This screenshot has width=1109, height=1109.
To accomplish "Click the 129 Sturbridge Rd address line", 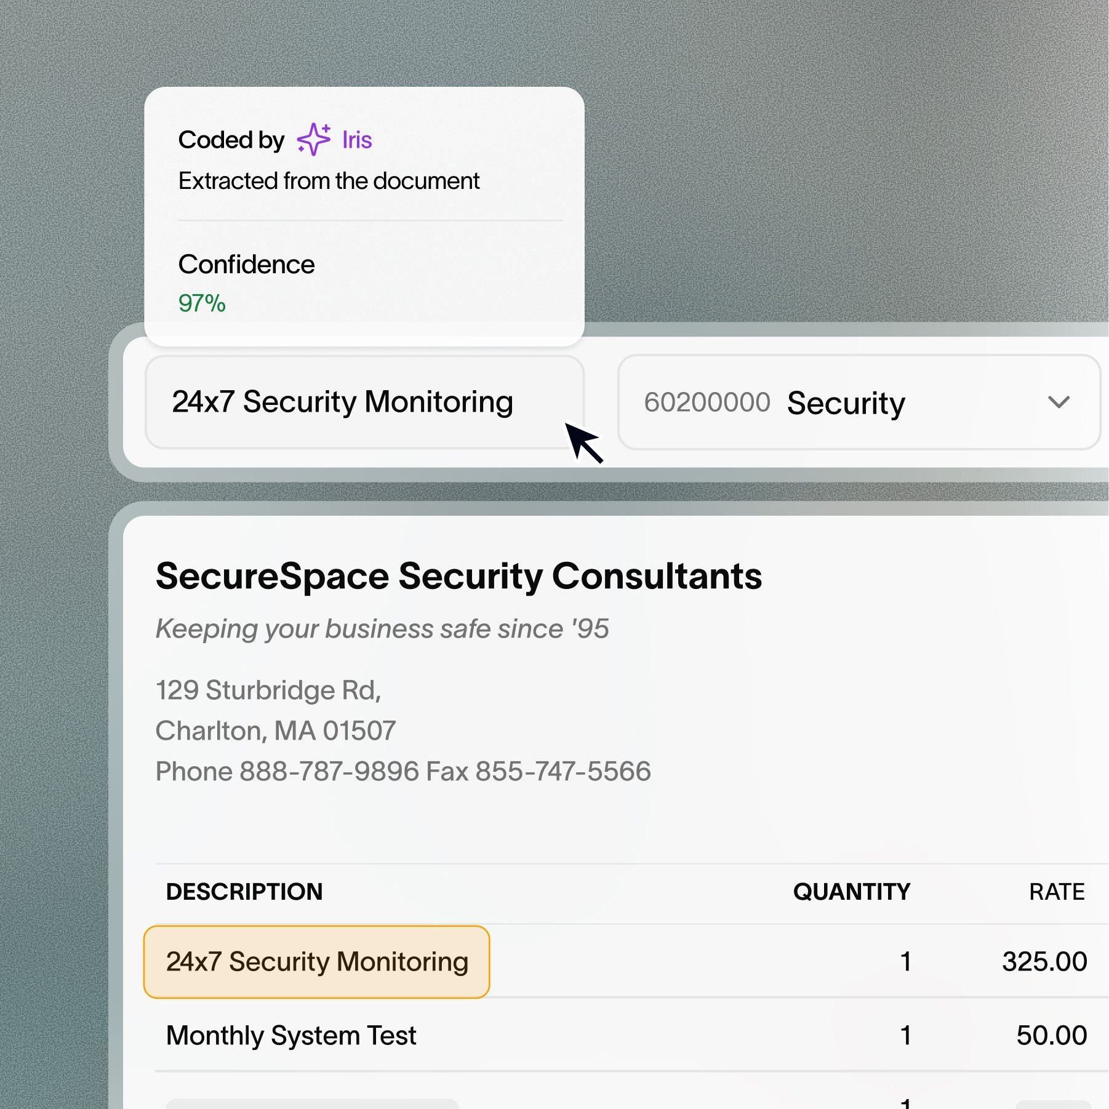I will point(268,690).
